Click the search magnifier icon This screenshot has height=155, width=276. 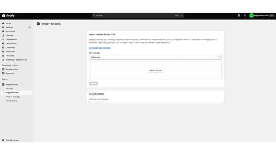pyautogui.click(x=94, y=15)
